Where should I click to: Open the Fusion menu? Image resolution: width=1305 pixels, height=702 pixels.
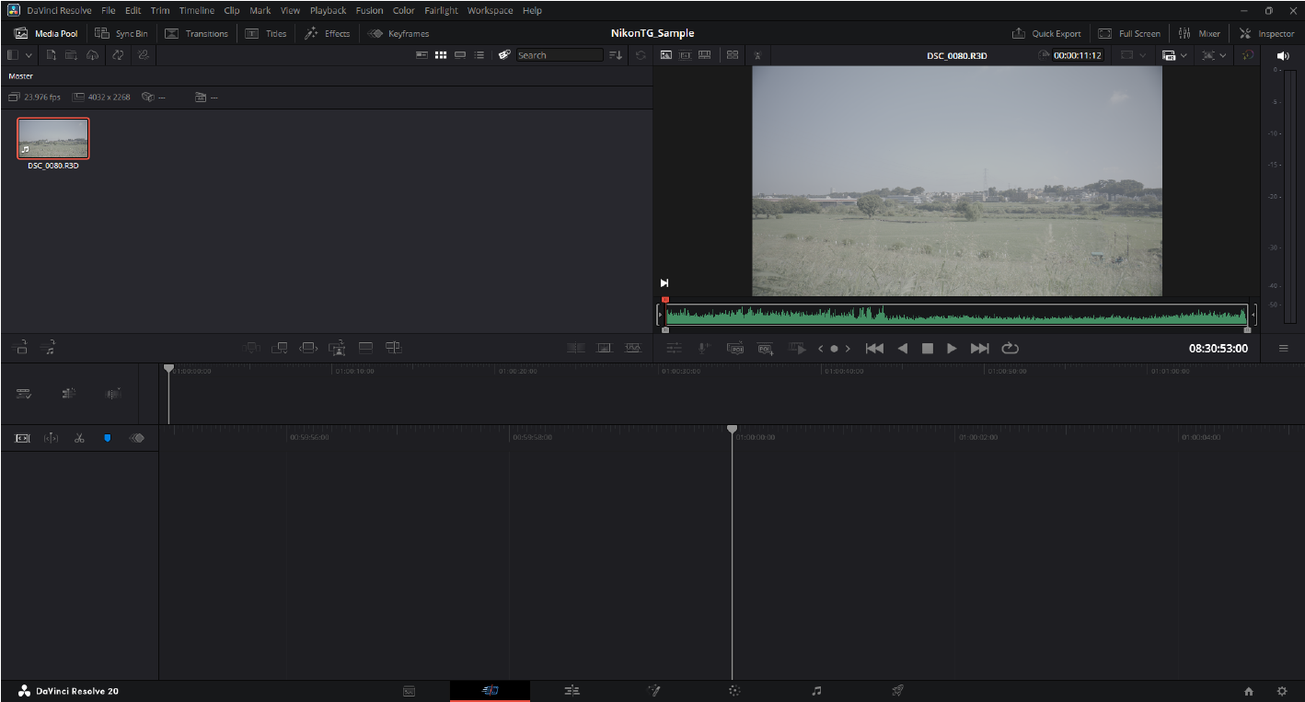[x=369, y=10]
